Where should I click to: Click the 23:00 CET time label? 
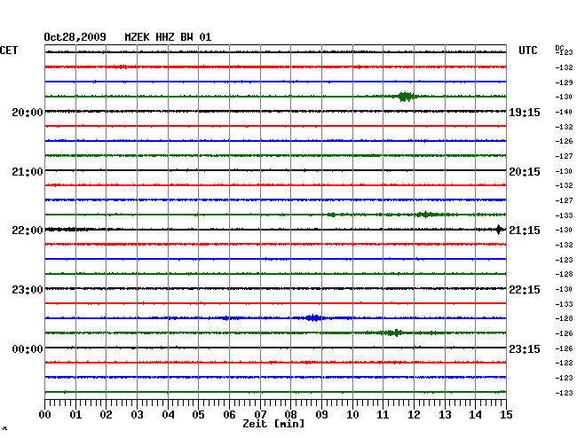[x=28, y=289]
